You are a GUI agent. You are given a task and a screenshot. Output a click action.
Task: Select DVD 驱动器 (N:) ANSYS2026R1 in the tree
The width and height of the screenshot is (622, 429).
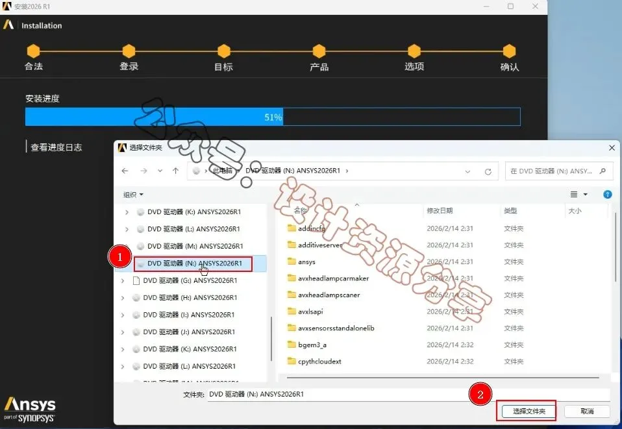click(195, 264)
